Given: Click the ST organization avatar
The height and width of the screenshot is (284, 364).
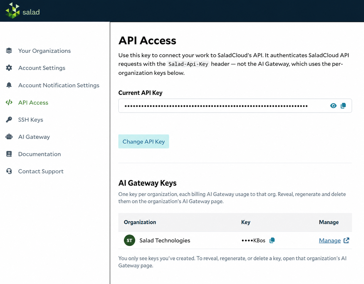Looking at the screenshot, I should [x=129, y=240].
